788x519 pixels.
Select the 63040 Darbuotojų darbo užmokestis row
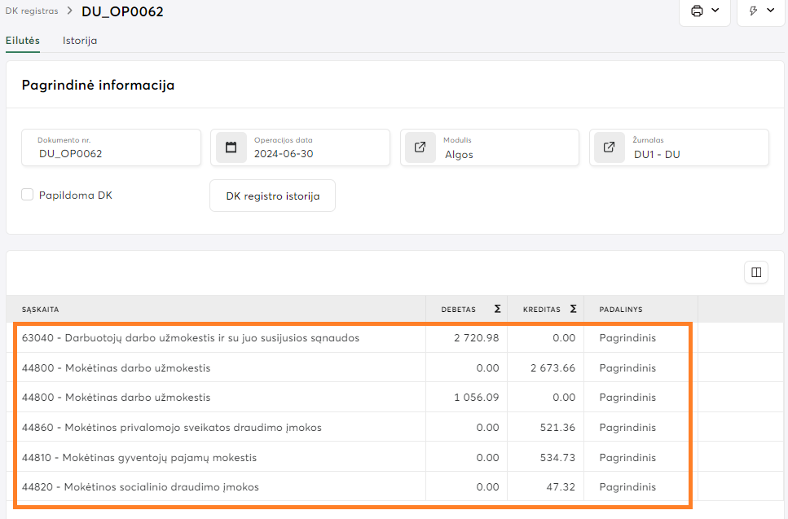pos(191,337)
